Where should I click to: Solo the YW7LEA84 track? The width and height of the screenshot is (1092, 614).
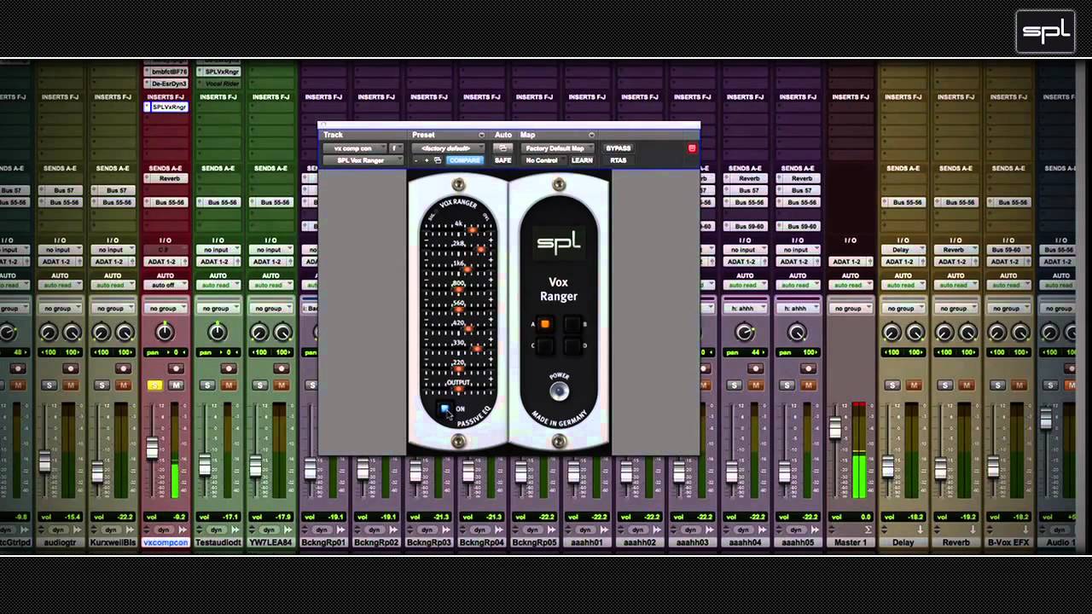[259, 385]
